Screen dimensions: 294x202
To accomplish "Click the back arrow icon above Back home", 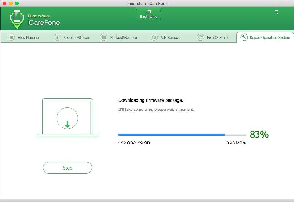I will coord(149,11).
